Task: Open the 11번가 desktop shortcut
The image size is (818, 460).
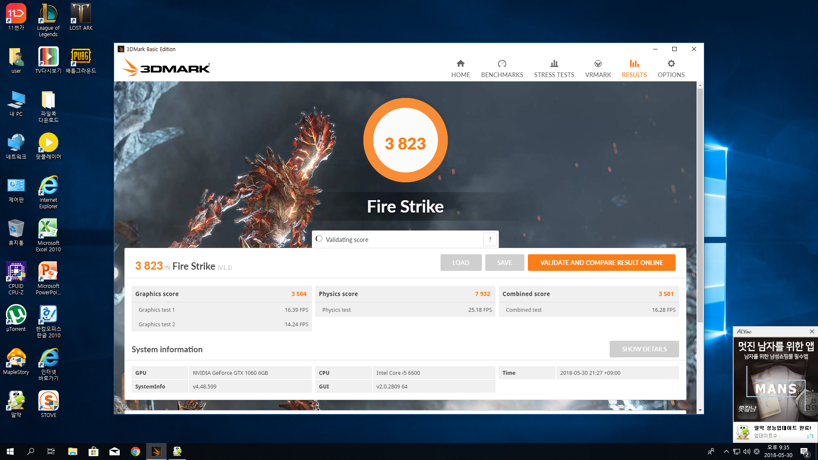Action: [x=16, y=17]
